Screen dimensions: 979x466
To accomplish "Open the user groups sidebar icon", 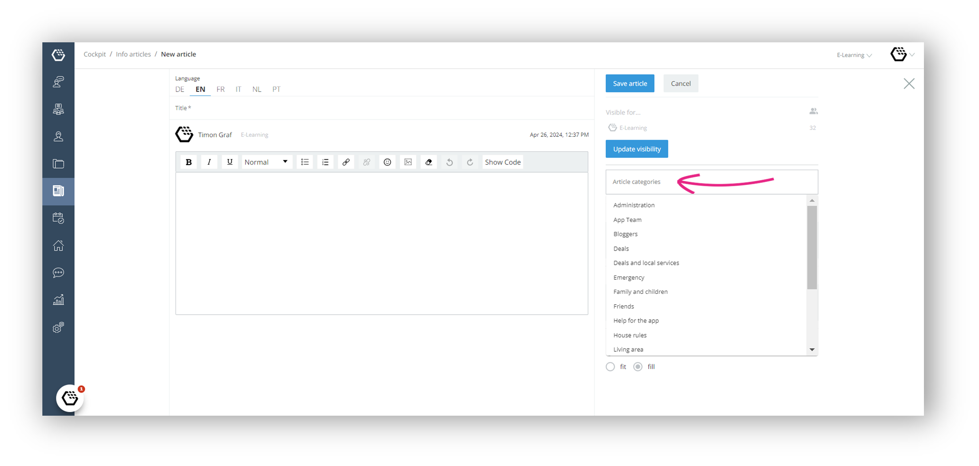I will (58, 109).
